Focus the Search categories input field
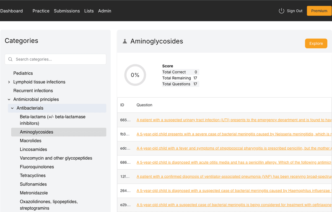 [58, 59]
